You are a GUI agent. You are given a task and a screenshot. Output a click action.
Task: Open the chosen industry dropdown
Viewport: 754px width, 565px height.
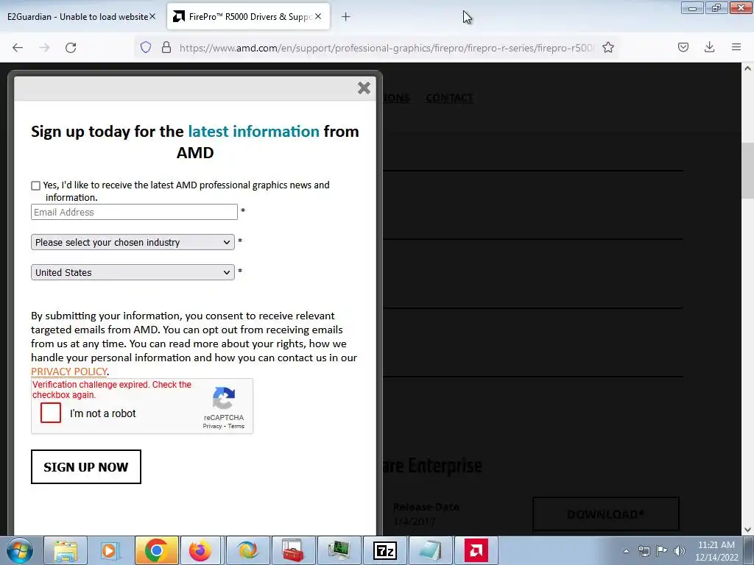tap(133, 242)
